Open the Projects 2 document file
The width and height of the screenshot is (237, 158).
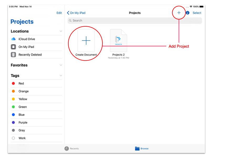(x=118, y=41)
